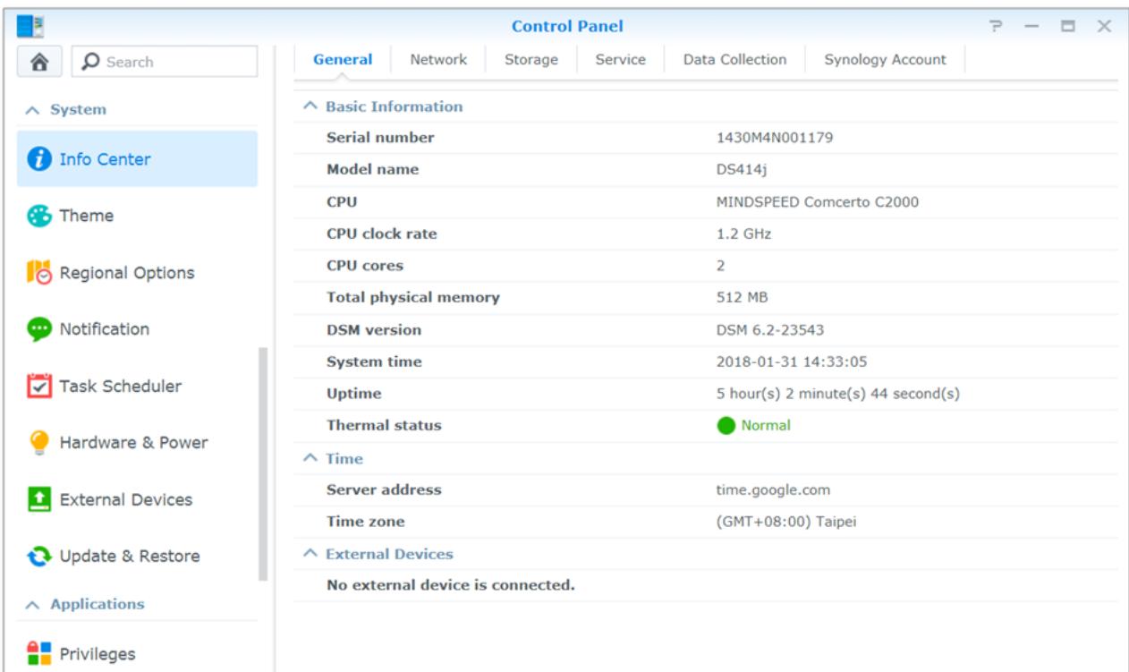Click the green Normal thermal status indicator
Image resolution: width=1129 pixels, height=672 pixels.
726,426
